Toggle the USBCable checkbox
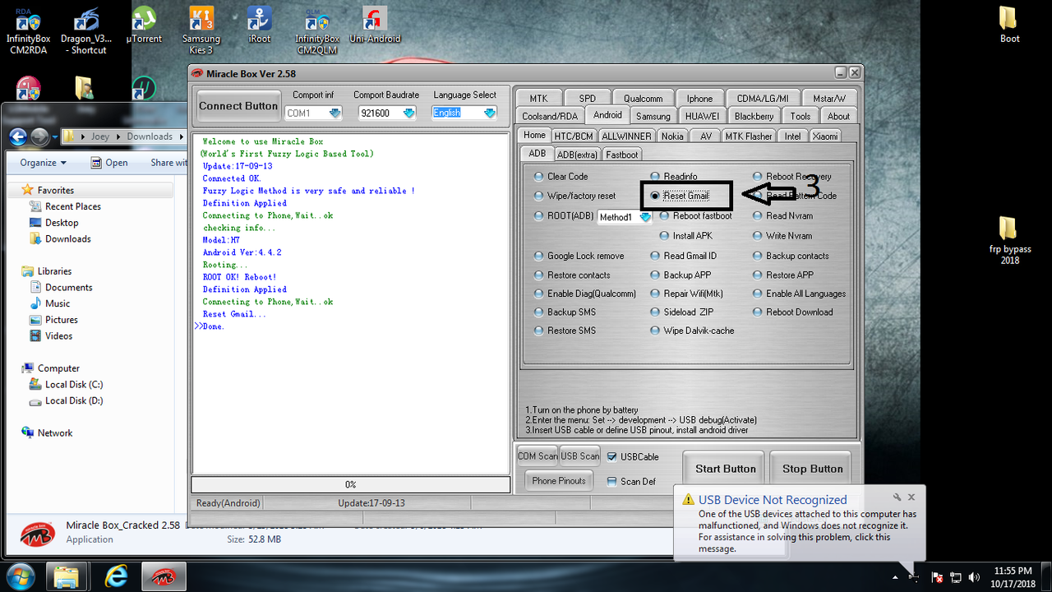Screen dimensions: 1052x592 tap(612, 456)
